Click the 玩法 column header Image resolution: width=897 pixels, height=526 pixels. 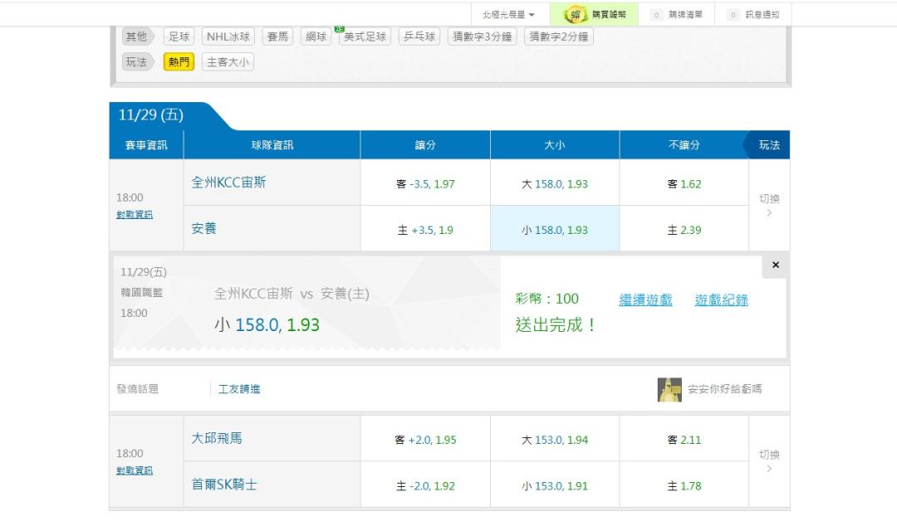pos(769,144)
